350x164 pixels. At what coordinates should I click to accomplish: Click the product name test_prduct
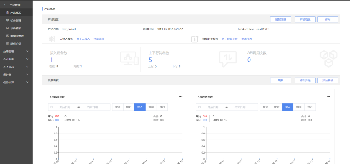[x=69, y=29]
